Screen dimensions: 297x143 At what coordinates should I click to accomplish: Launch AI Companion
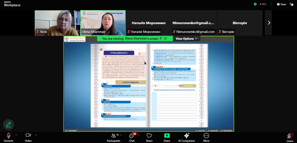coord(186,136)
